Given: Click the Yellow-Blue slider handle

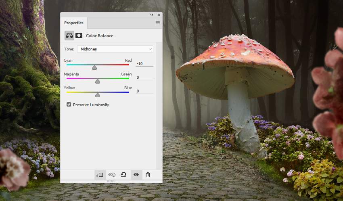Looking at the screenshot, I should (x=98, y=95).
